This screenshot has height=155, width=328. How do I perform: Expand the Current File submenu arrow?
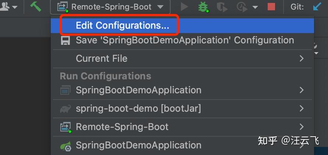(x=302, y=58)
